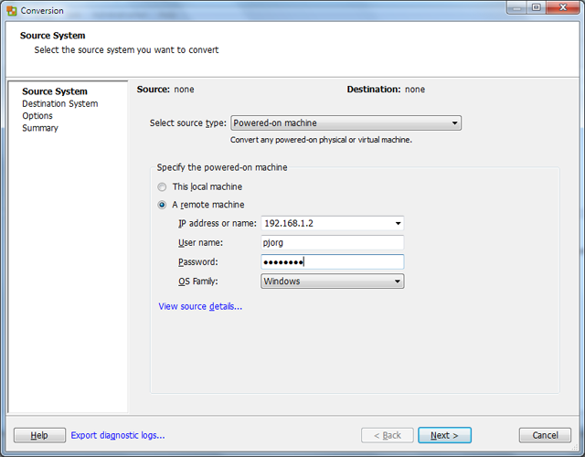
Task: Click the IP address text box
Action: tap(324, 223)
